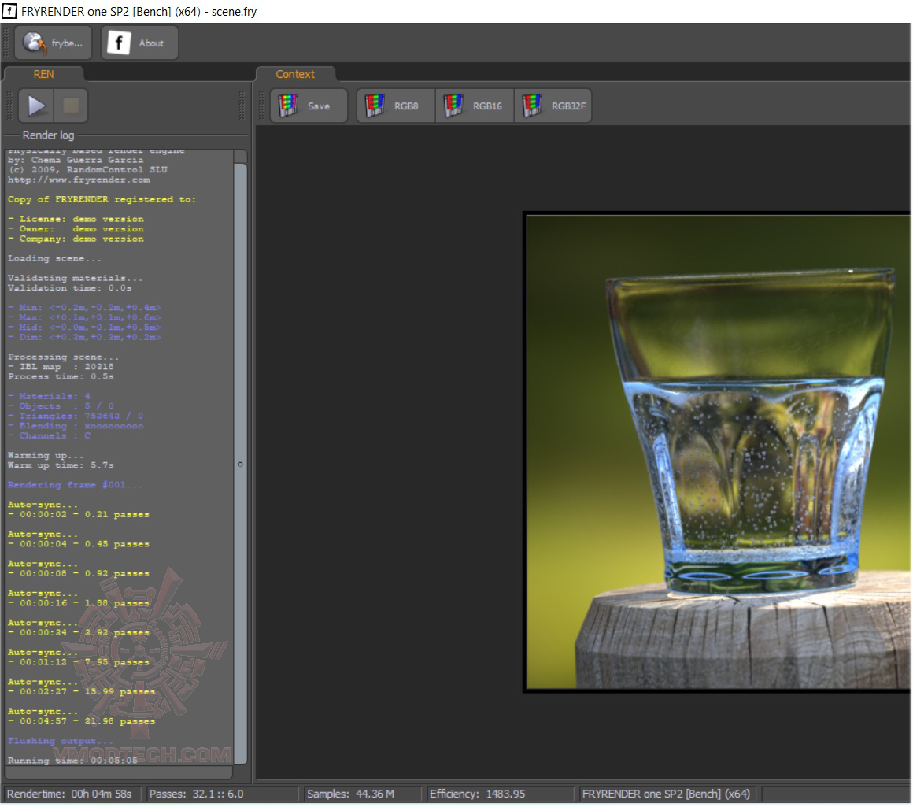Screen dimensions: 913x807
Task: Open the frybench toolbar button
Action: tap(53, 43)
